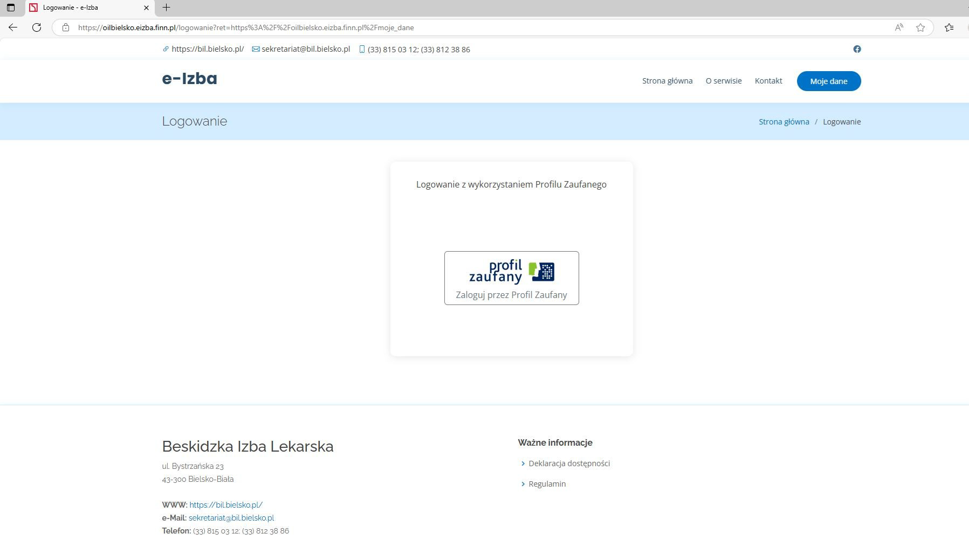Open the Kontakt menu item
969x547 pixels.
(x=768, y=81)
